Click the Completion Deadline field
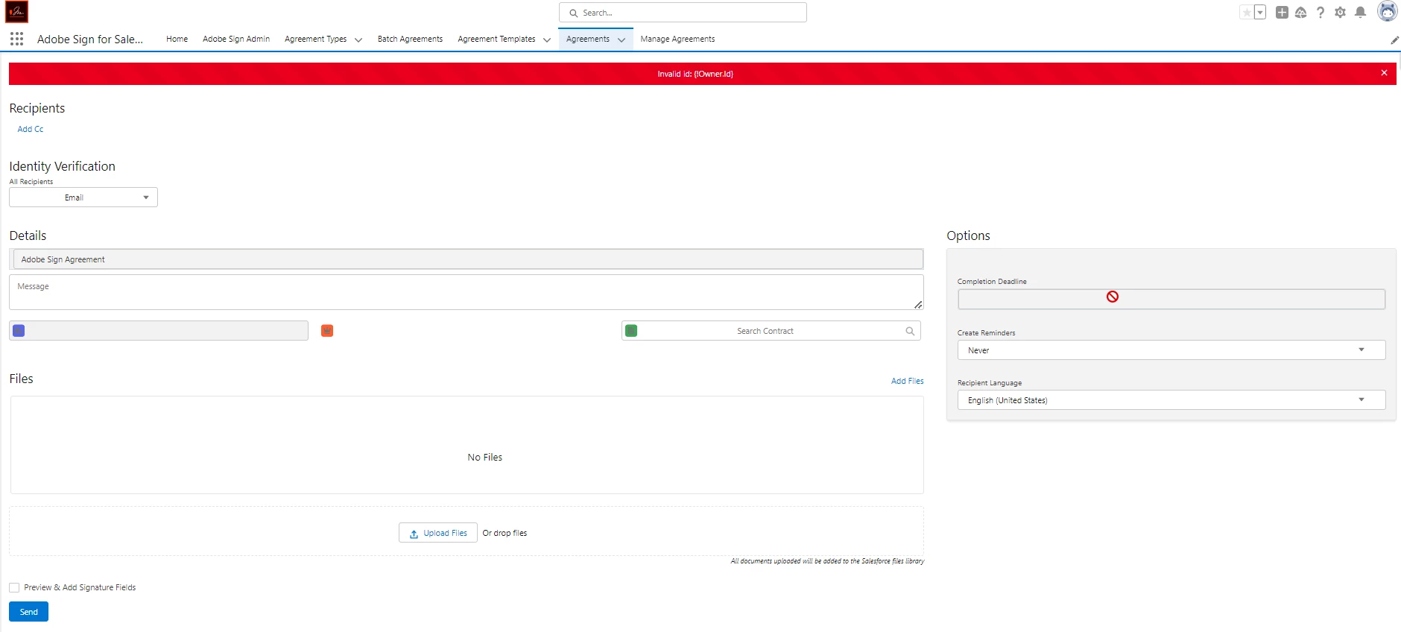Screen dimensions: 1401x632 point(1171,299)
